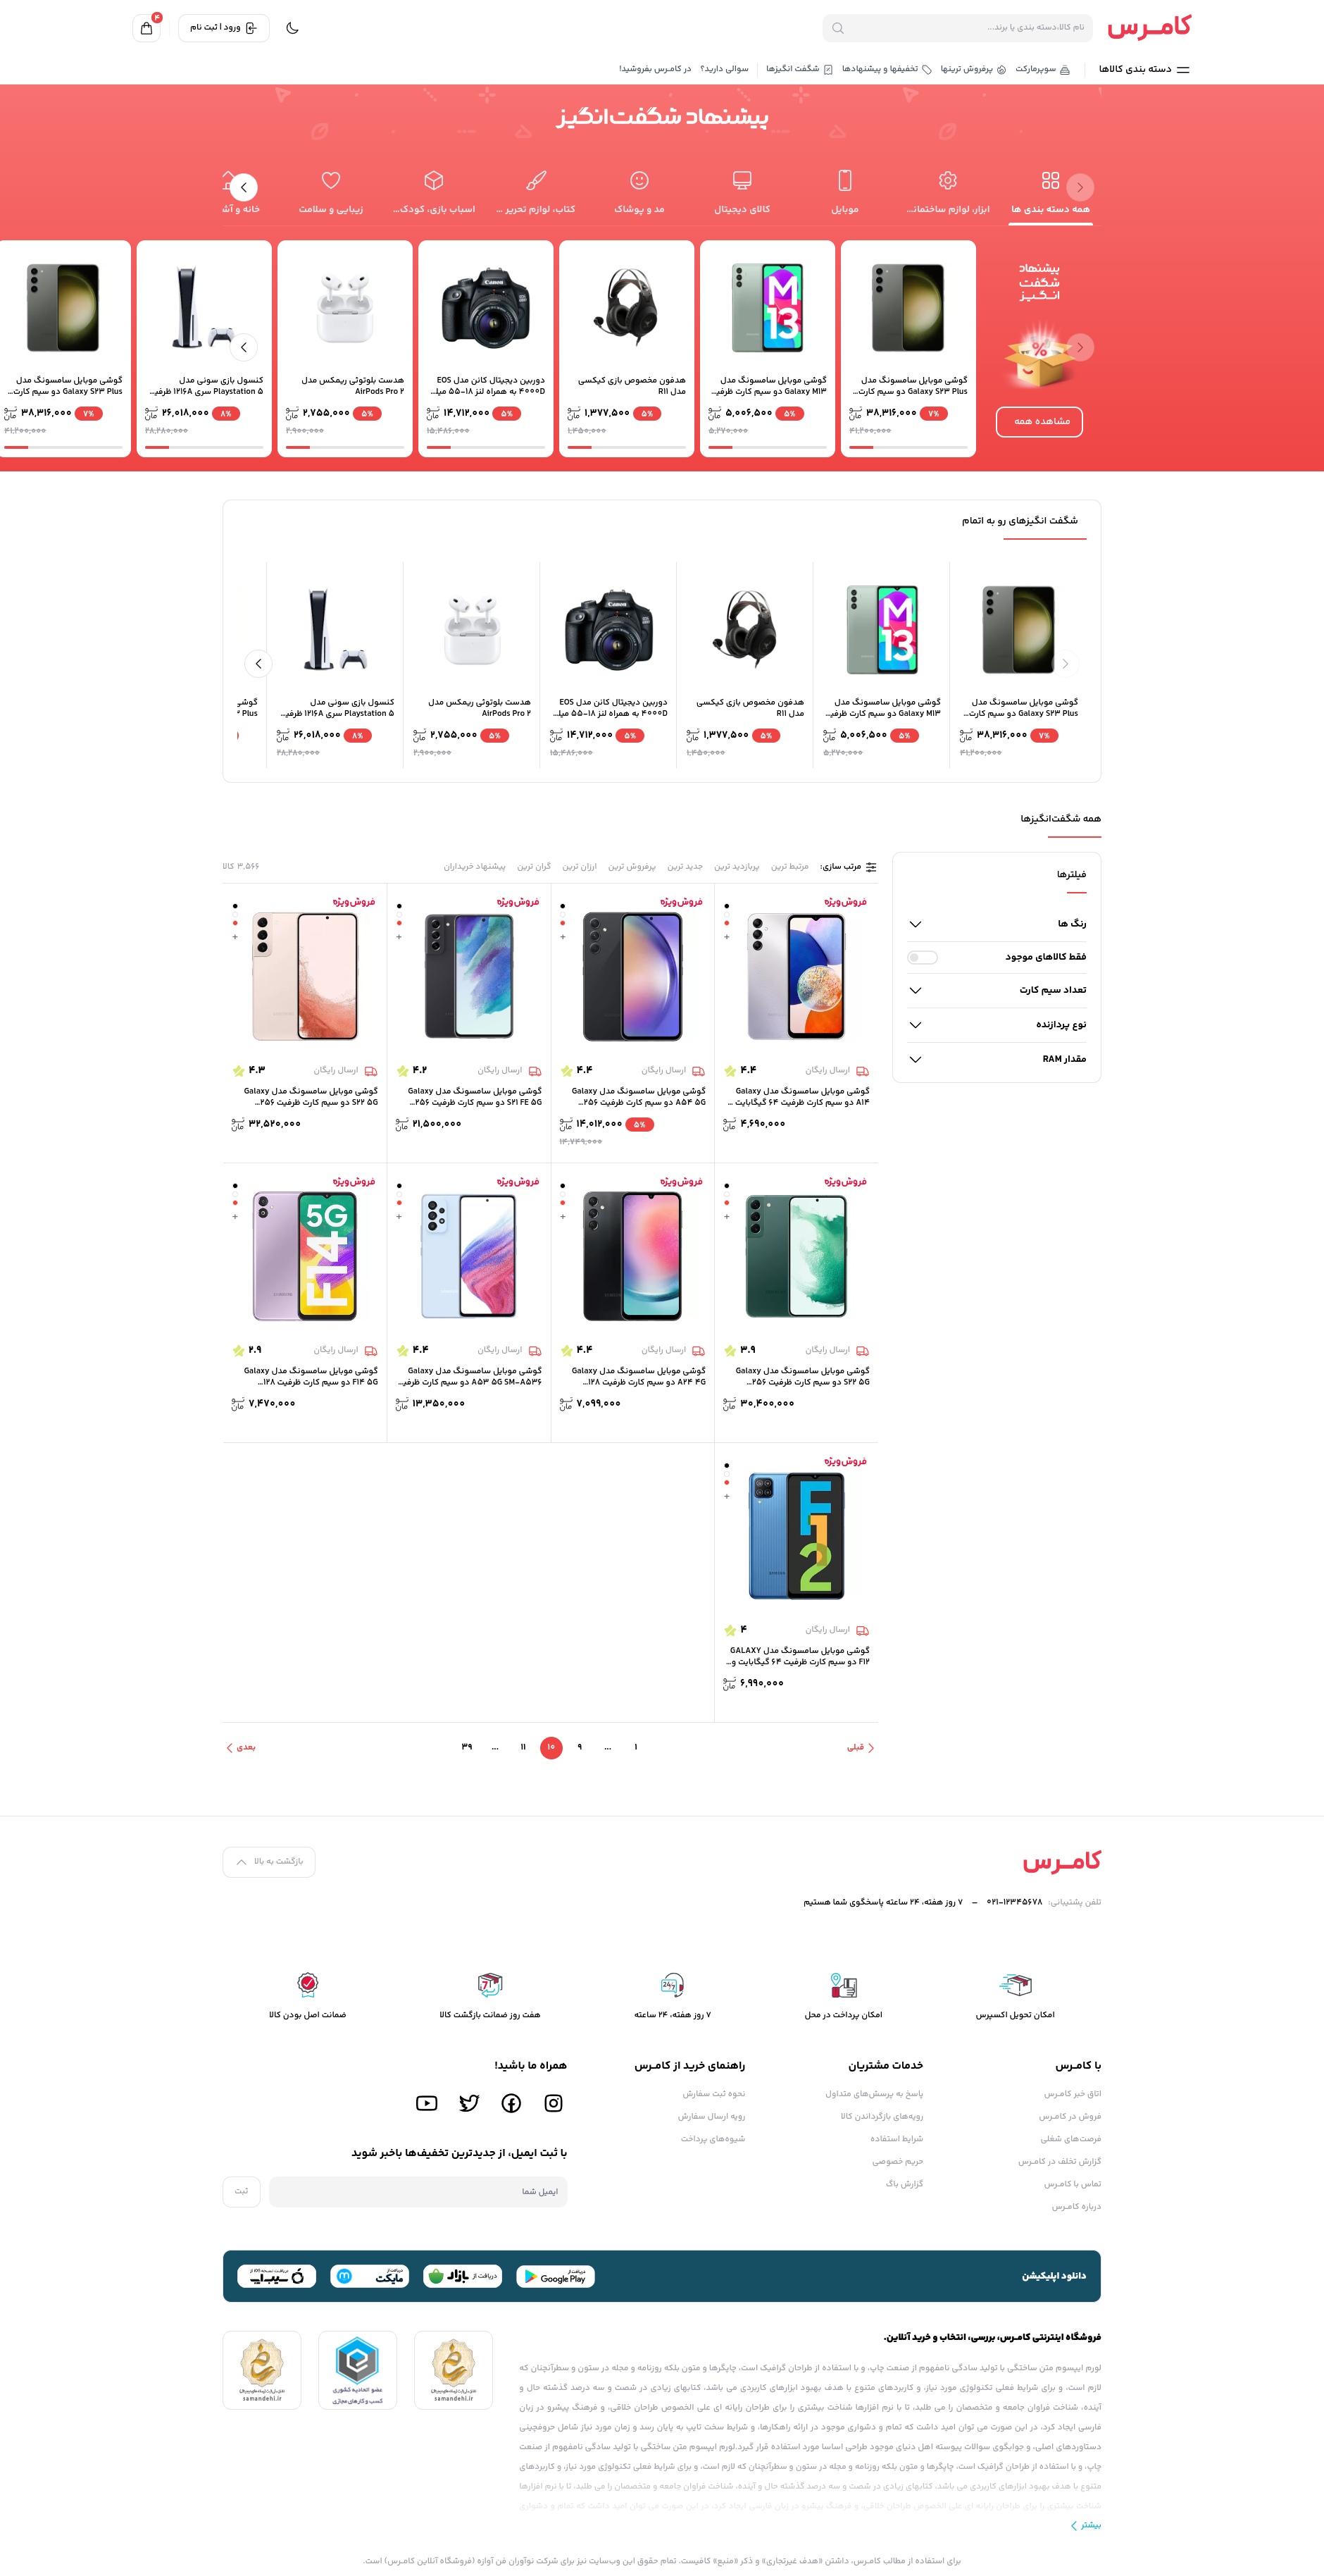
Task: Open the Galaxy F12 product thumbnail
Action: [797, 1535]
